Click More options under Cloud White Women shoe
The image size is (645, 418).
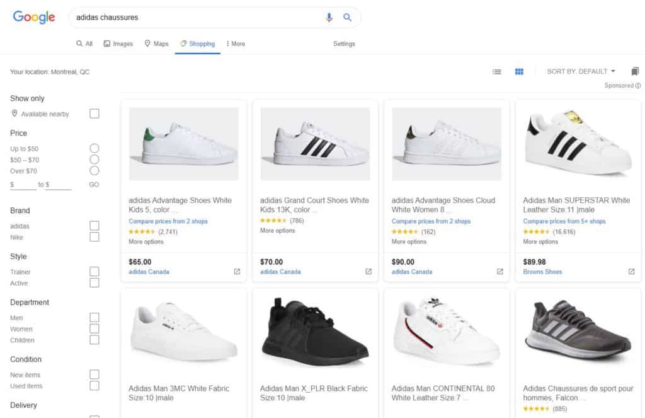(x=409, y=241)
